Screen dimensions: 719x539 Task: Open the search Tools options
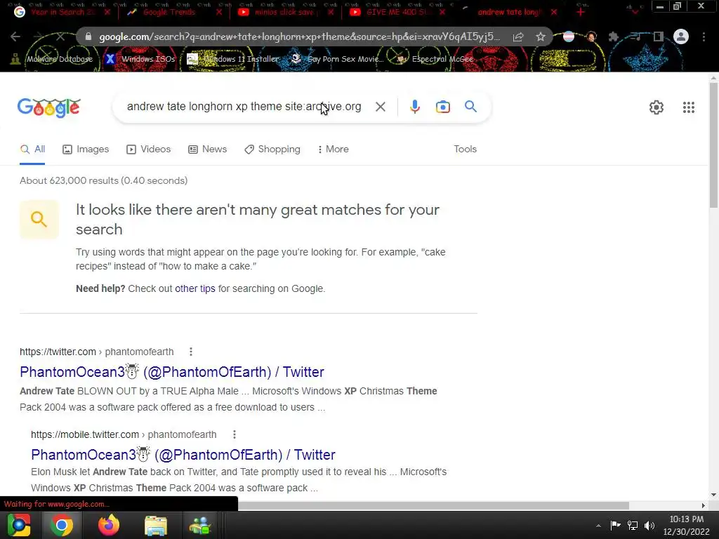[x=465, y=149]
